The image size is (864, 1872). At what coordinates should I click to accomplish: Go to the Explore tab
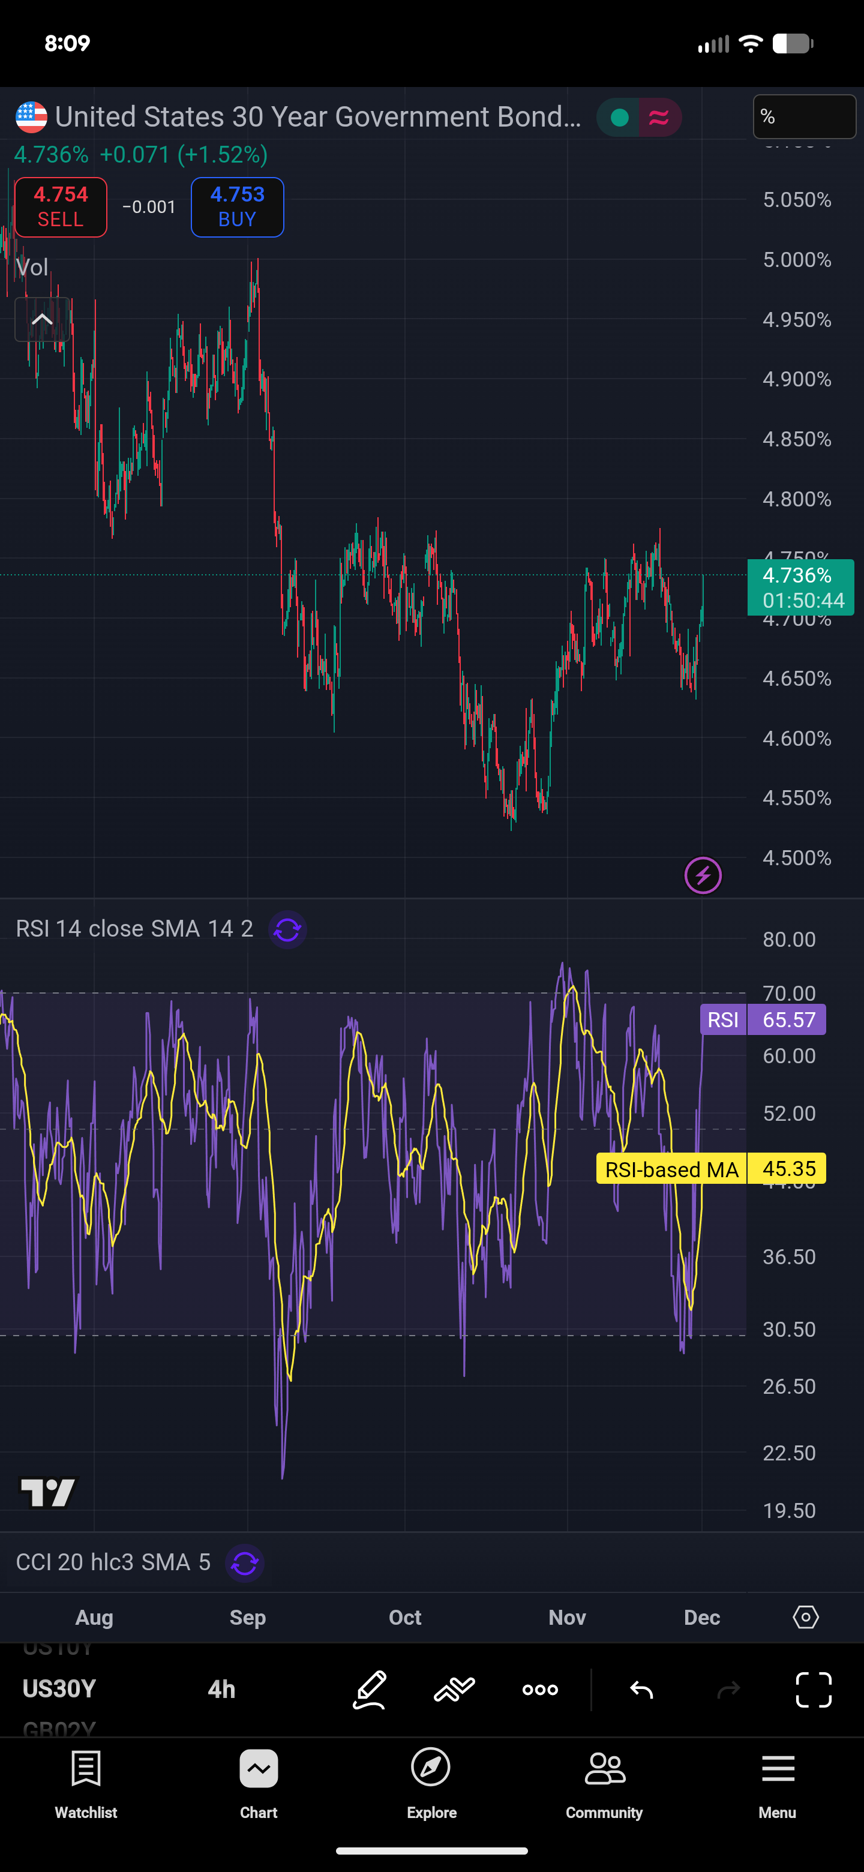(x=431, y=1784)
